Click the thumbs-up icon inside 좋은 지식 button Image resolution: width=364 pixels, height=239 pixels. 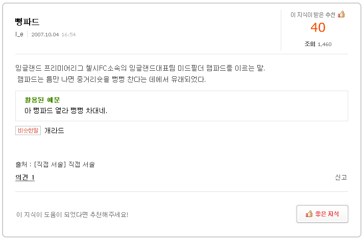[x=309, y=214]
